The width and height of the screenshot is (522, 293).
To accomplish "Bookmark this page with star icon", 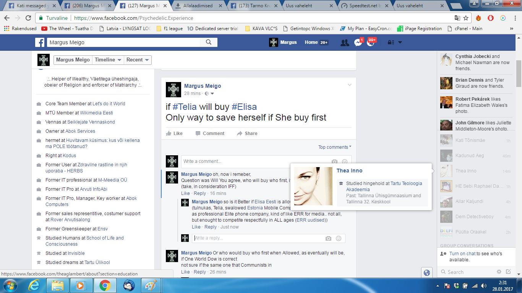I will click(x=466, y=18).
